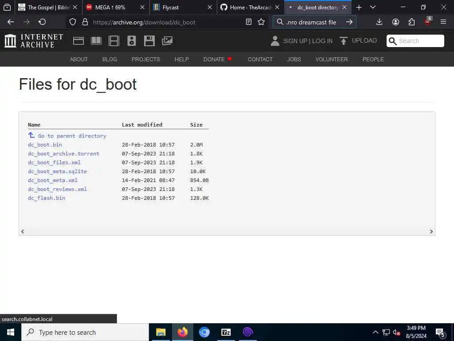The image size is (454, 341).
Task: Open 7-Zip from the taskbar
Action: tap(226, 332)
